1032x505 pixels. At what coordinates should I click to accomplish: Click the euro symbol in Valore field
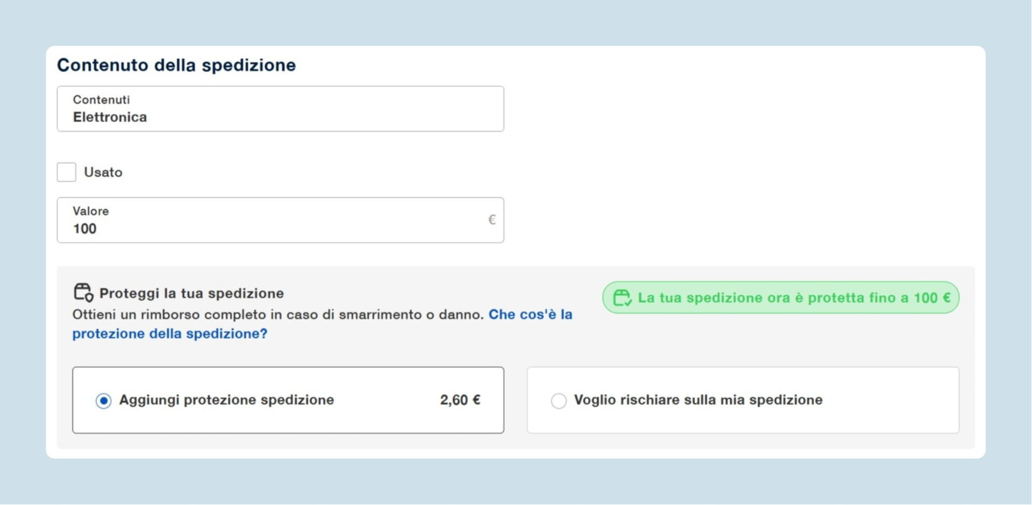[x=491, y=219]
